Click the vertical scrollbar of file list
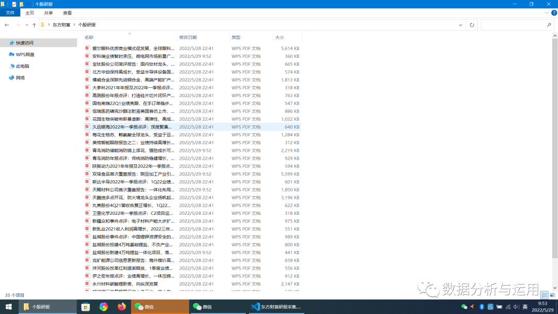The height and width of the screenshot is (314, 558). click(x=555, y=148)
